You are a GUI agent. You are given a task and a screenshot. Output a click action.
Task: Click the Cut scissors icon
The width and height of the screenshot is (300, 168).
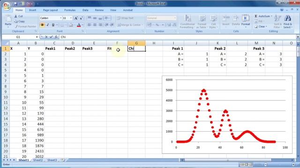click(16, 16)
